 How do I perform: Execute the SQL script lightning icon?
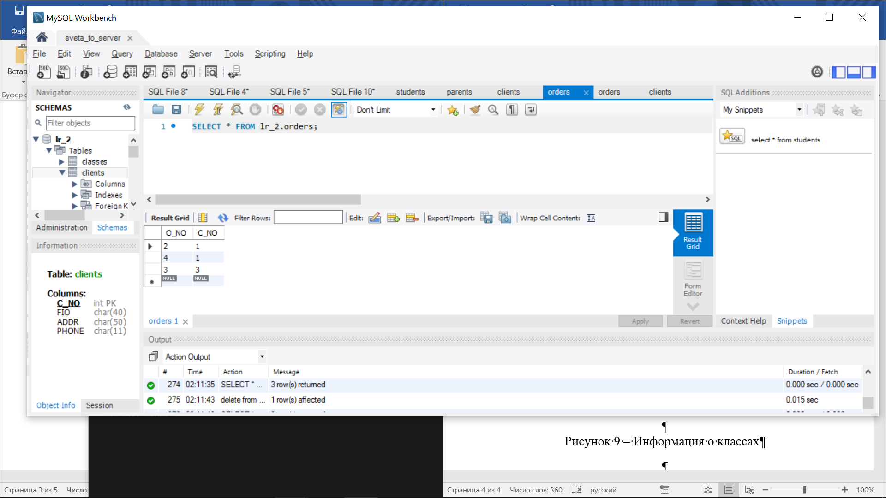tap(199, 110)
